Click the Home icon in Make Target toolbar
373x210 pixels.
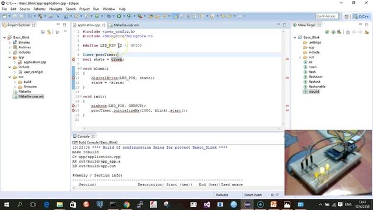pyautogui.click(x=348, y=32)
